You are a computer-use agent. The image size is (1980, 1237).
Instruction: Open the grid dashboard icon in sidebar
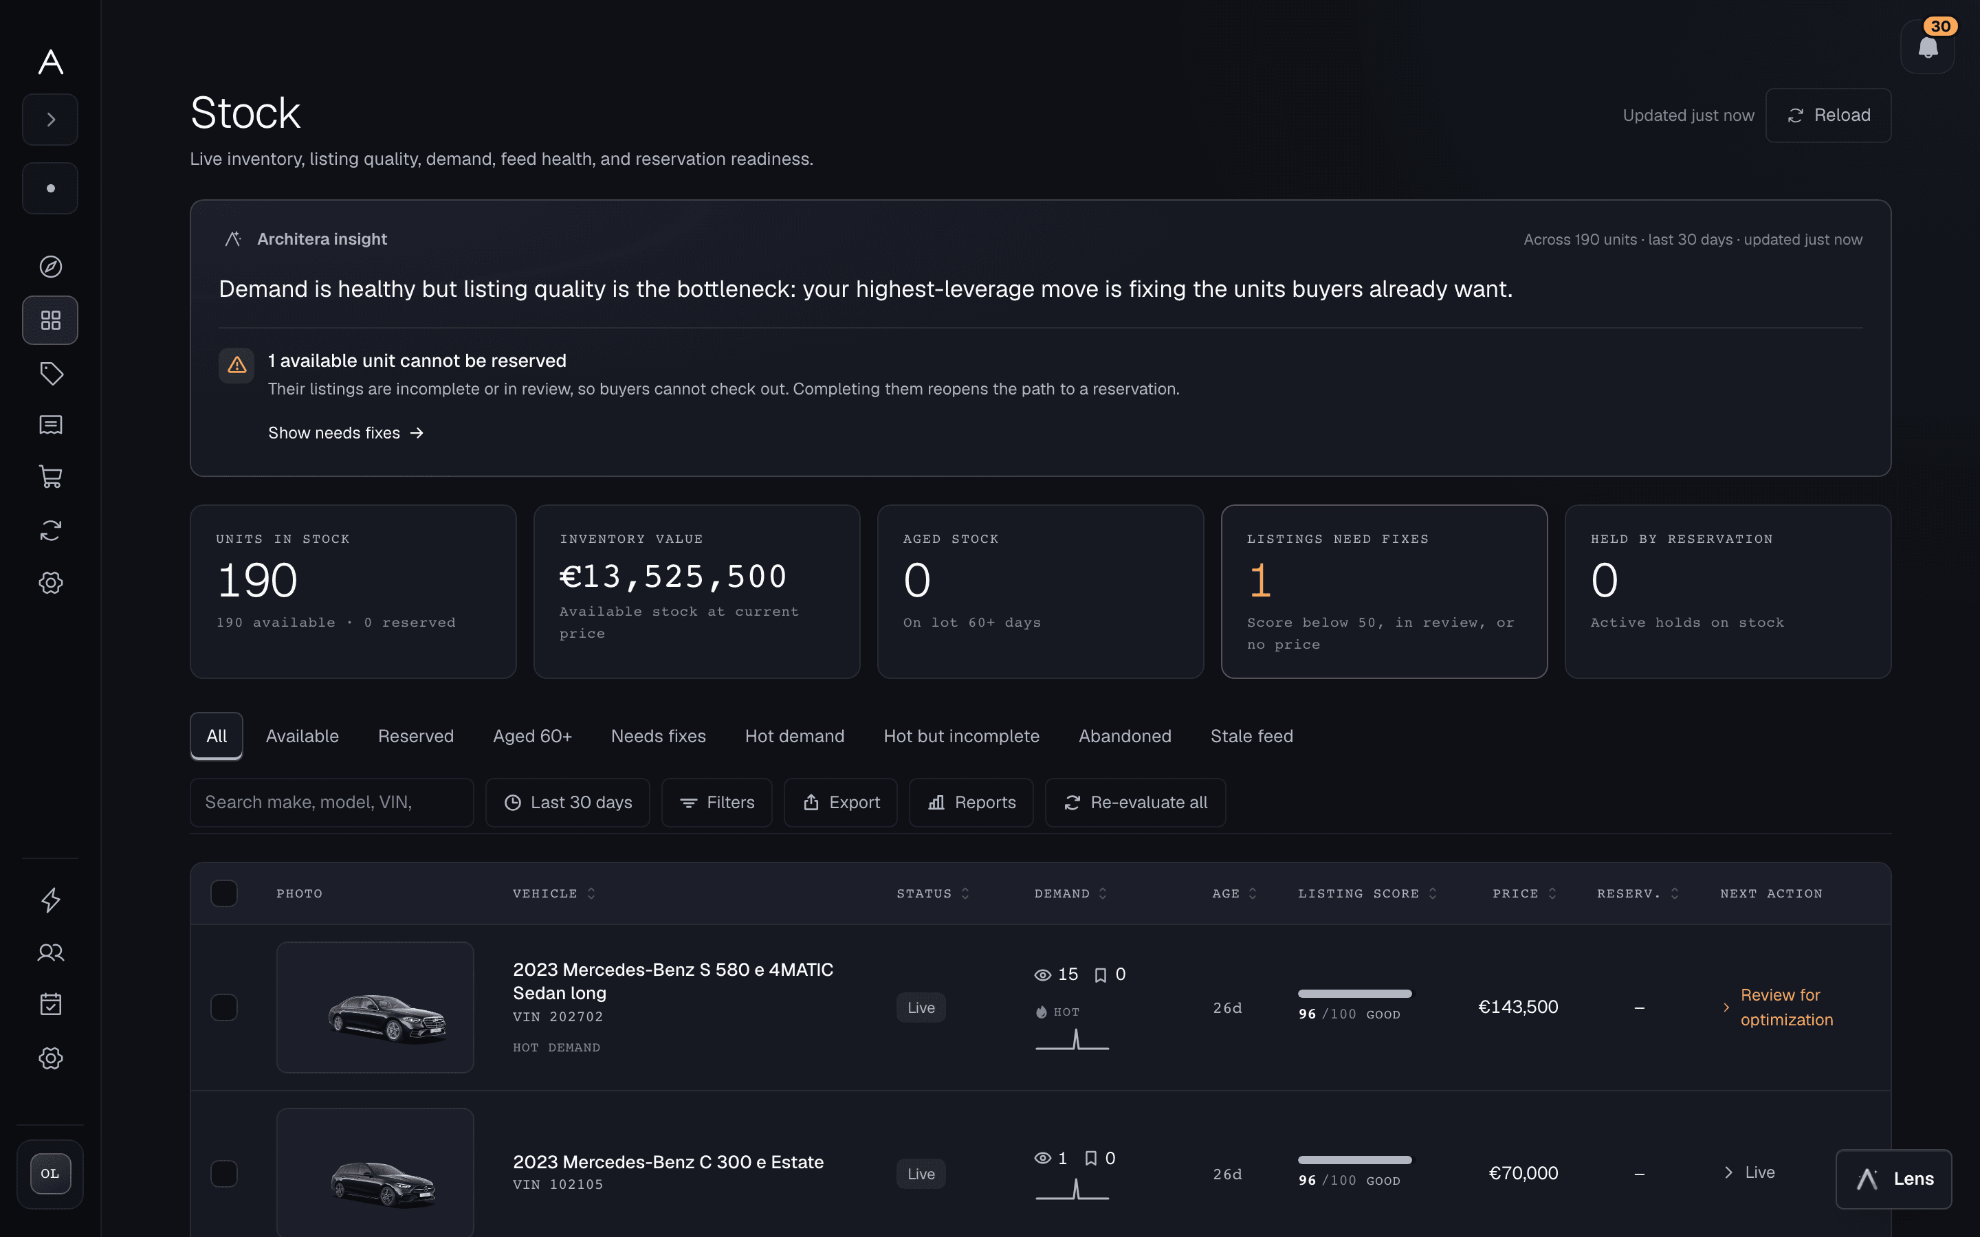coord(50,320)
